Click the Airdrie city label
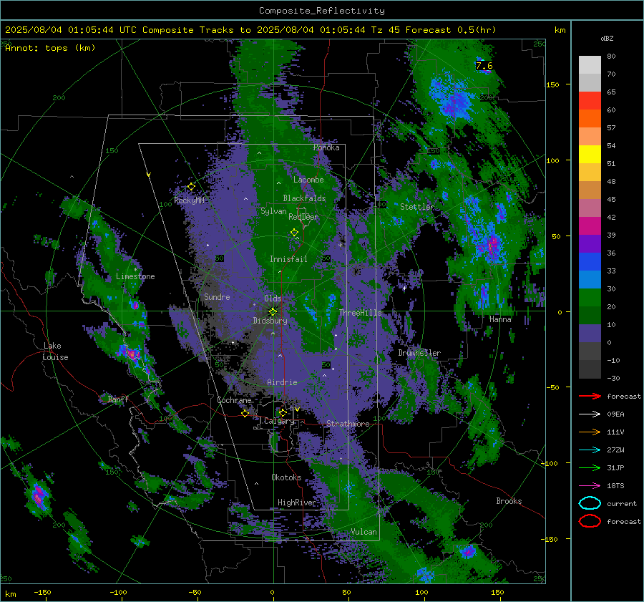This screenshot has height=602, width=644. coord(282,382)
